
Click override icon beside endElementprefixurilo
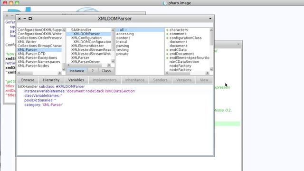click(x=167, y=58)
